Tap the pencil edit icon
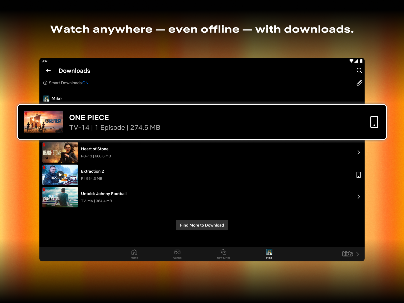 pos(359,83)
